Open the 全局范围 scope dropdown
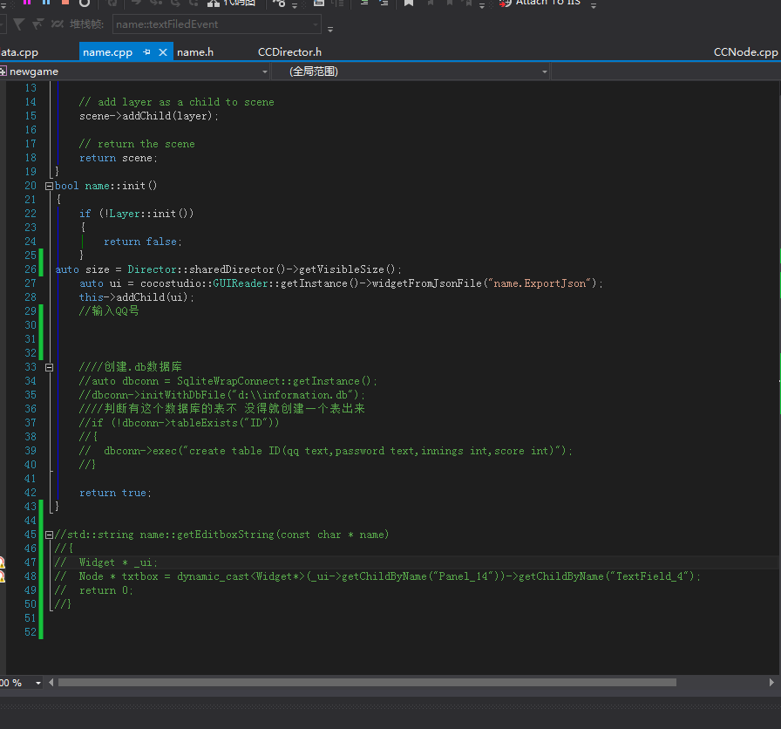Viewport: 781px width, 729px height. tap(545, 72)
